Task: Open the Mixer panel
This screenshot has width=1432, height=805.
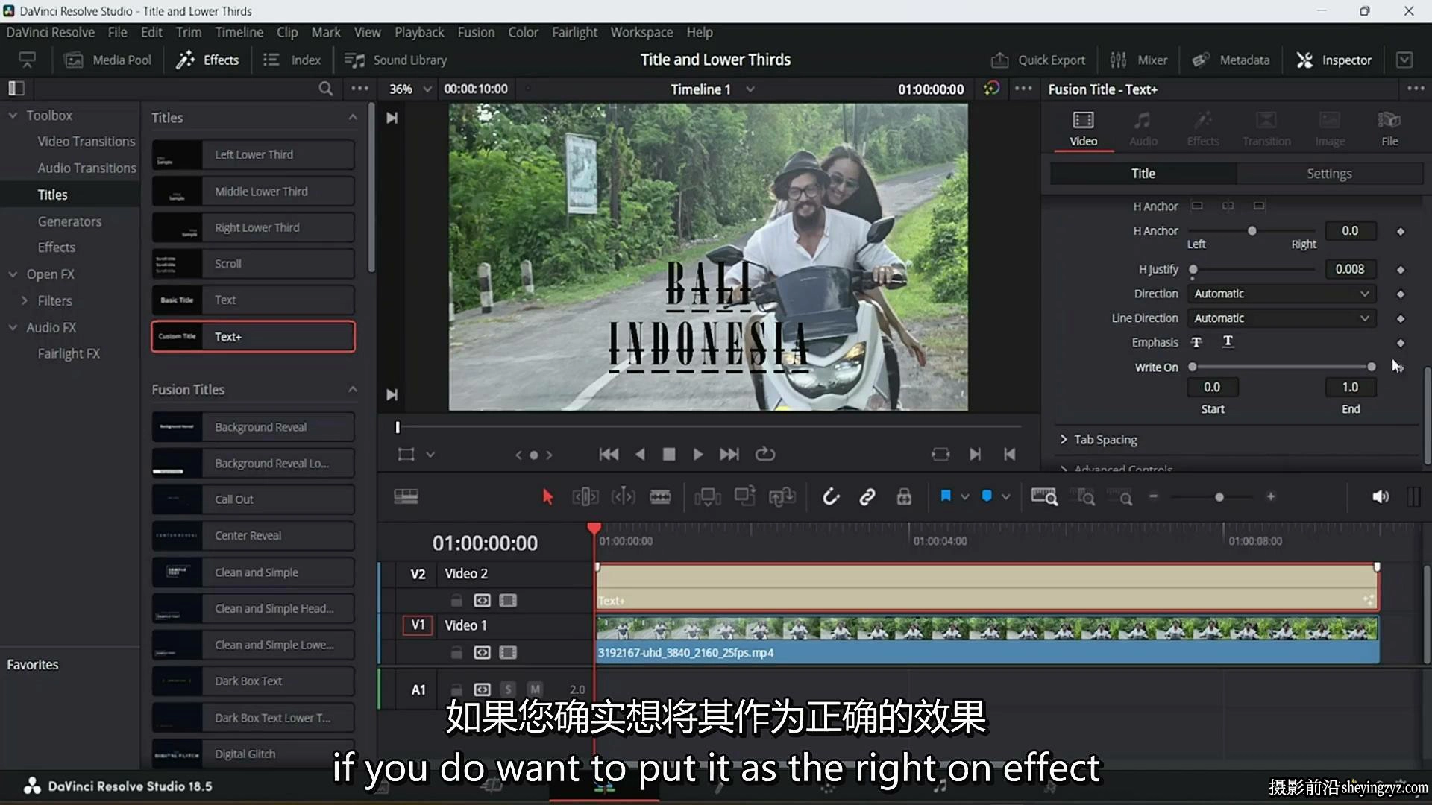Action: click(1139, 60)
